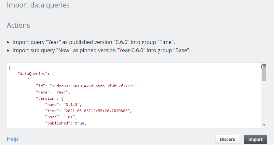The height and width of the screenshot is (145, 274).
Task: Click the empty scrollbar track below the thumb
Action: click(264, 102)
